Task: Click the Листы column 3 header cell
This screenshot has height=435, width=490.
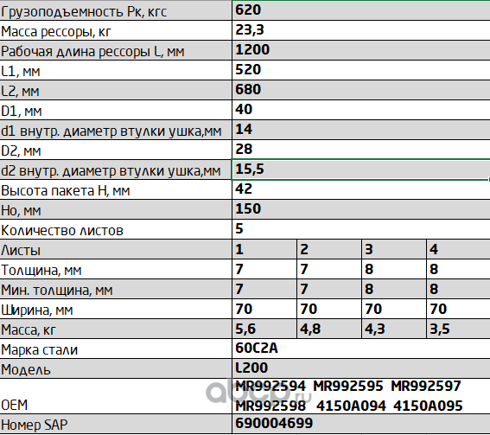Action: click(x=394, y=249)
